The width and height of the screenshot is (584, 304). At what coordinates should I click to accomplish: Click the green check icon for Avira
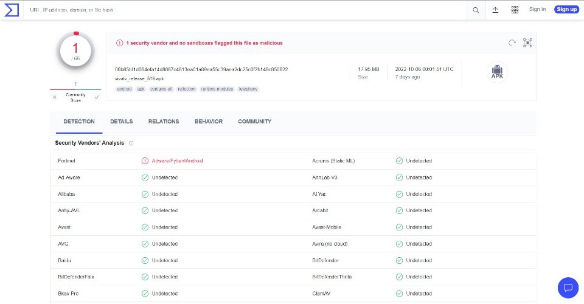[x=399, y=244]
